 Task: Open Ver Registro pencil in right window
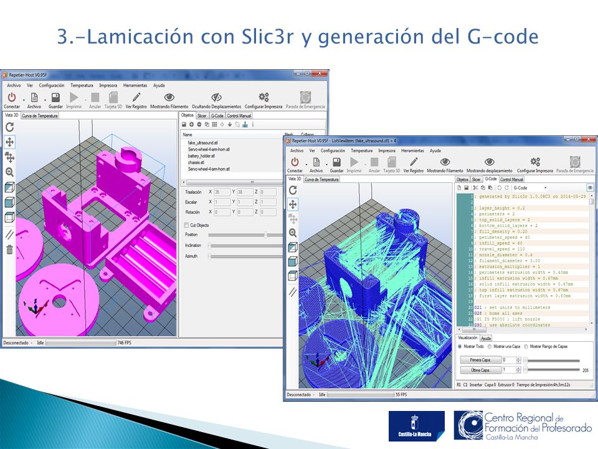[x=414, y=162]
